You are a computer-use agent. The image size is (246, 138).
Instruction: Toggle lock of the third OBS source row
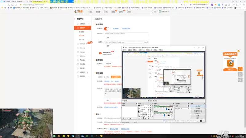[151, 109]
